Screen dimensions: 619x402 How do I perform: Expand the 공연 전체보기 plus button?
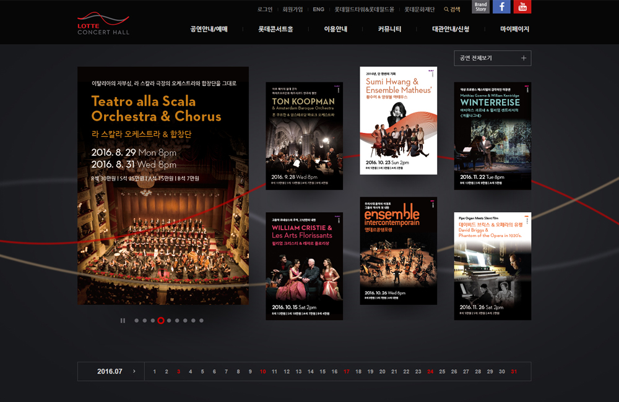click(x=492, y=58)
